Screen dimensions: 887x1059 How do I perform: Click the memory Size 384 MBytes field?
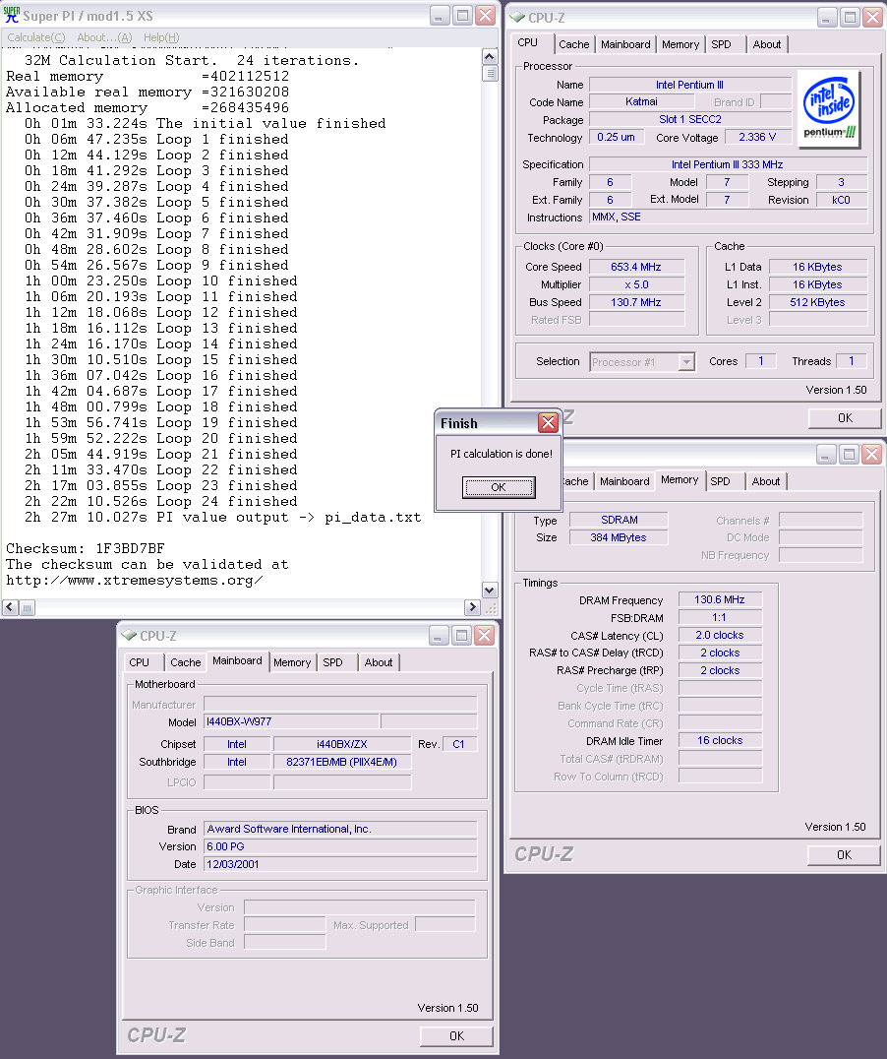click(619, 537)
